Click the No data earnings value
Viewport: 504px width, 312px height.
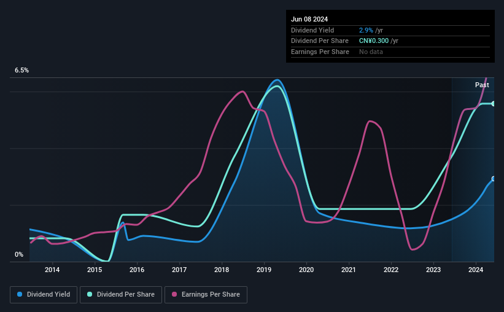371,52
